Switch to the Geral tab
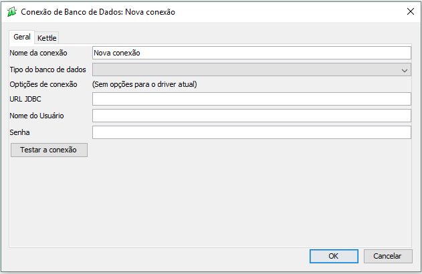 (22, 37)
